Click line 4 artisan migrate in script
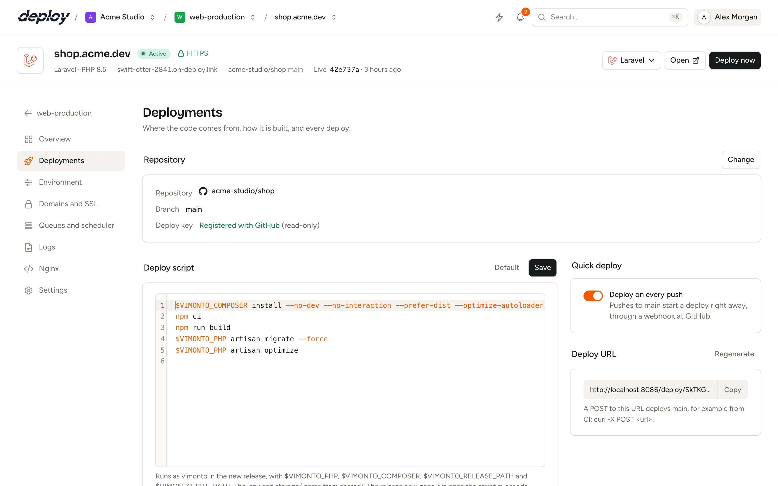 [252, 339]
